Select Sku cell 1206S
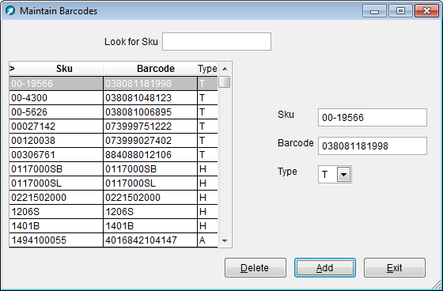The image size is (443, 291). click(56, 212)
